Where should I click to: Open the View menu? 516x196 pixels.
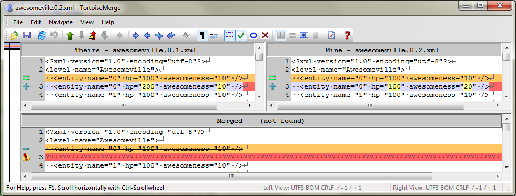87,23
